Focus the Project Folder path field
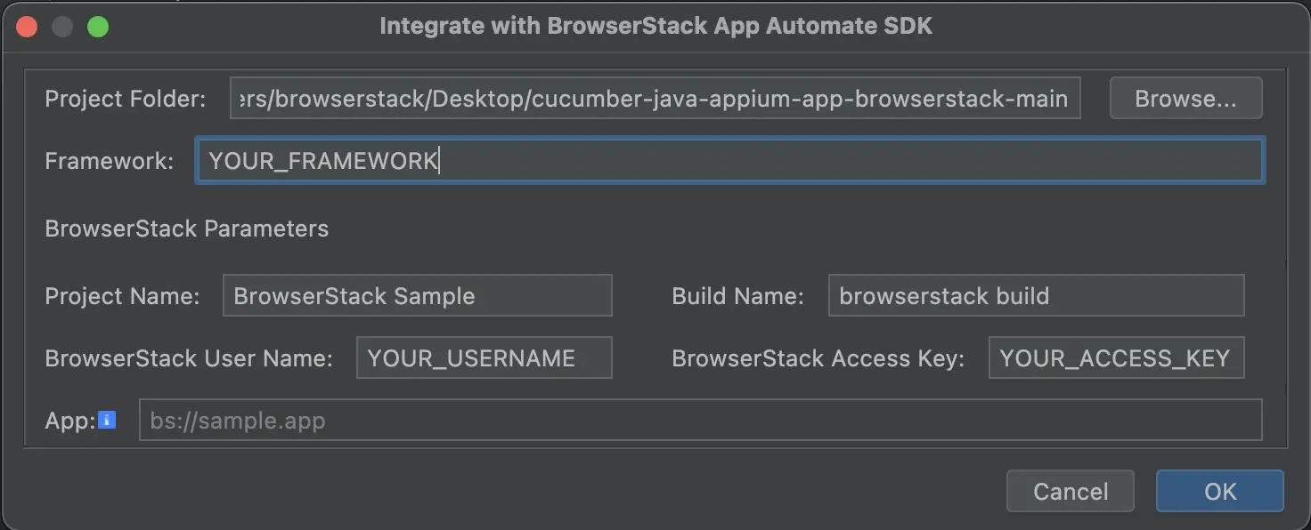The width and height of the screenshot is (1311, 530). tap(655, 99)
